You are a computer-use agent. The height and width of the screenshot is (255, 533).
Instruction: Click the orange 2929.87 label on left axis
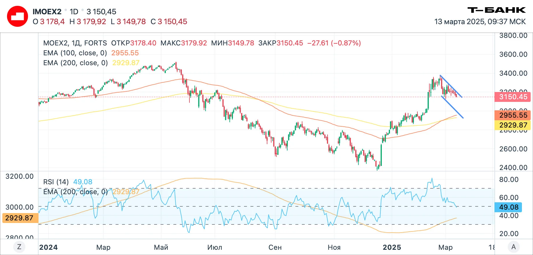pyautogui.click(x=20, y=218)
